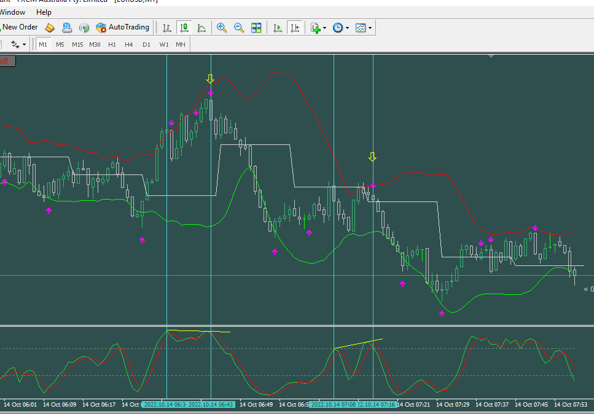Select the M5 timeframe

[x=60, y=44]
